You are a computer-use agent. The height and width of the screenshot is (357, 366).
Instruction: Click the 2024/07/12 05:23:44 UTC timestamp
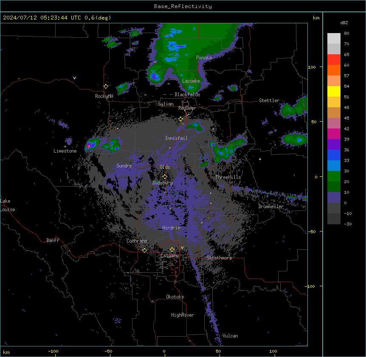(42, 18)
